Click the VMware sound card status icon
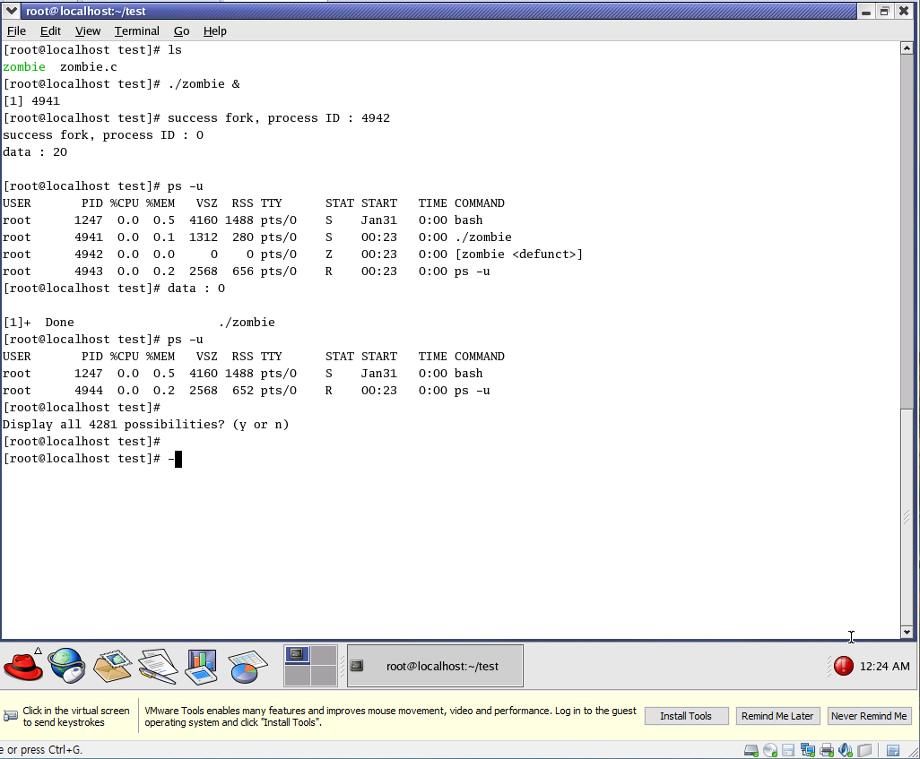 point(845,750)
